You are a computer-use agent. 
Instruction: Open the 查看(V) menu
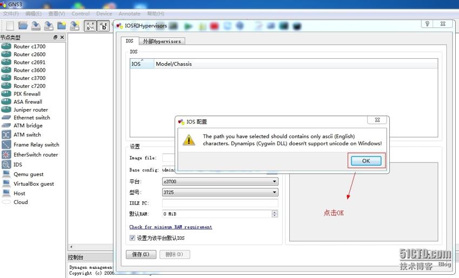[x=57, y=13]
